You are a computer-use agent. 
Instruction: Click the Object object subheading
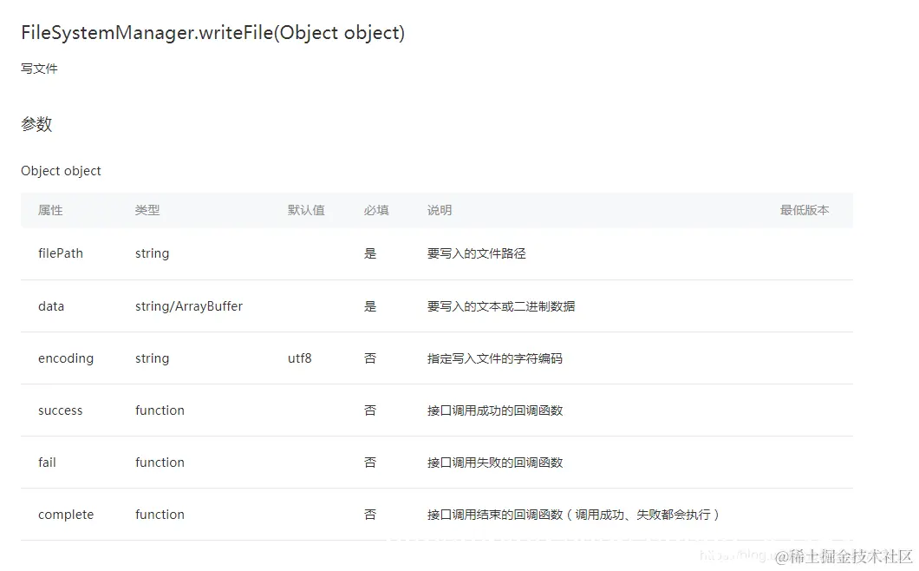pos(61,171)
